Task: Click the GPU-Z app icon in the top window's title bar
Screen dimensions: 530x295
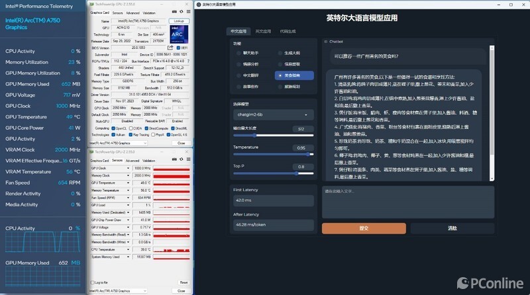Action: 91,5
